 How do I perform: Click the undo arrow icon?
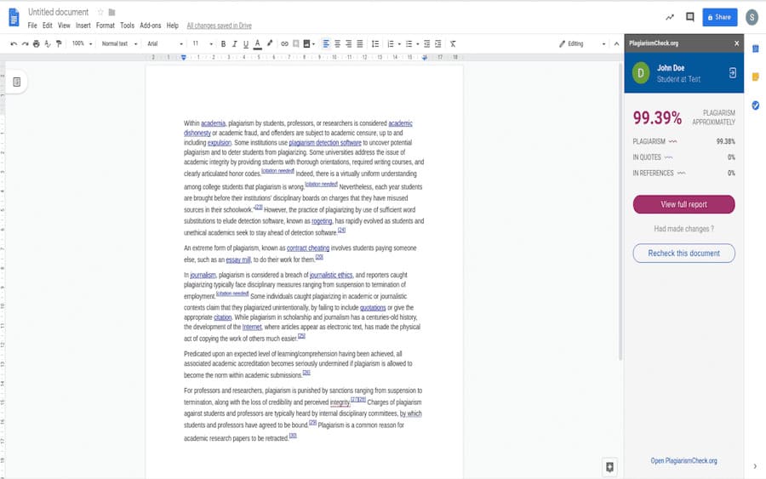pyautogui.click(x=14, y=43)
